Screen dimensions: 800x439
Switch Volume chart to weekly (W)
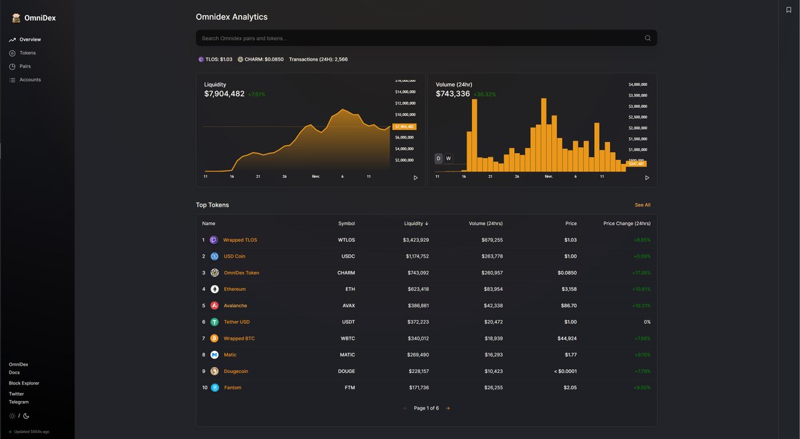pos(449,159)
